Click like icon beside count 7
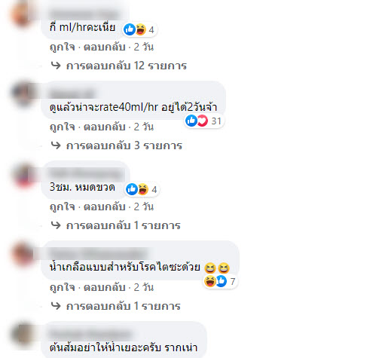The image size is (373, 358). (222, 281)
